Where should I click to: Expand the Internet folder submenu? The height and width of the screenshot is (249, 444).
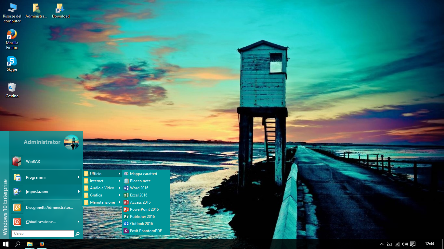[x=102, y=181]
